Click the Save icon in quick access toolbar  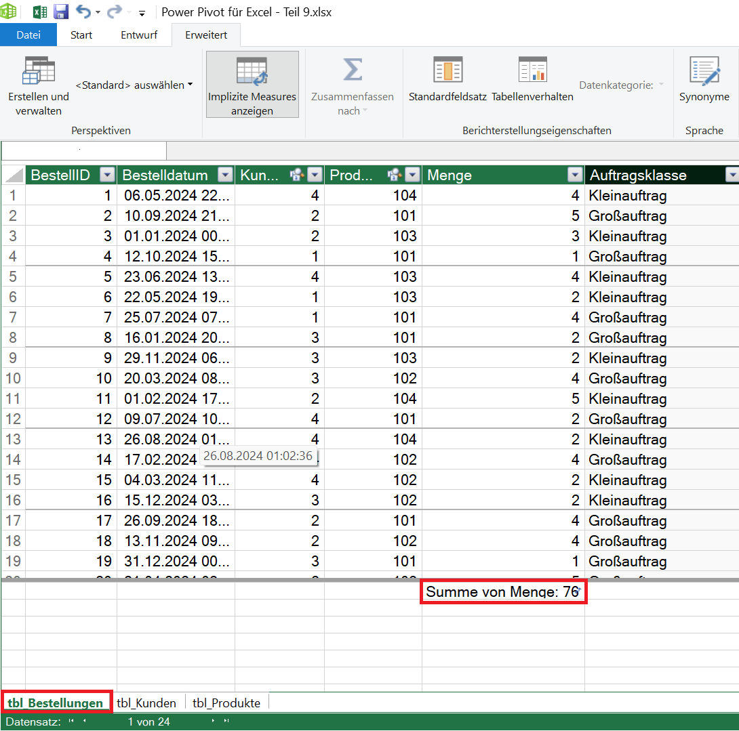point(61,12)
